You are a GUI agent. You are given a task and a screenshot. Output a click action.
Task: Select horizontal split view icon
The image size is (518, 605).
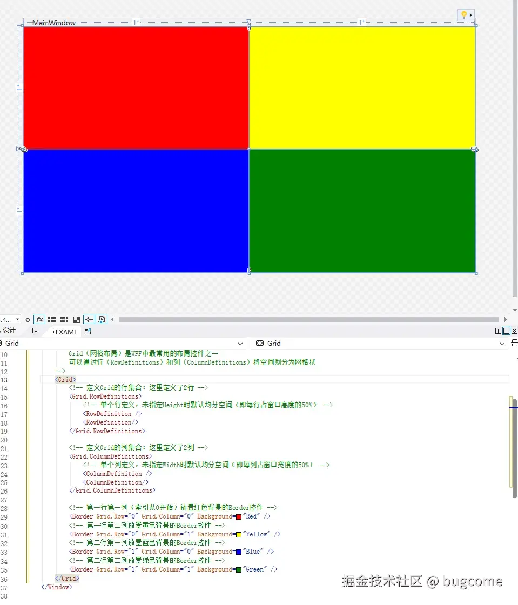tap(507, 331)
